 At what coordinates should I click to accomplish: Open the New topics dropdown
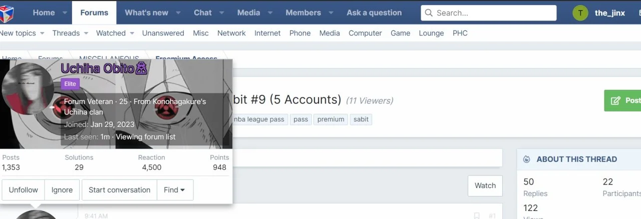point(42,33)
